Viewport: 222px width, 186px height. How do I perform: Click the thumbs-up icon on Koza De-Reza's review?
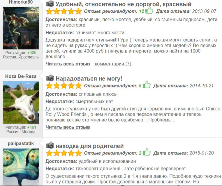click(147, 85)
